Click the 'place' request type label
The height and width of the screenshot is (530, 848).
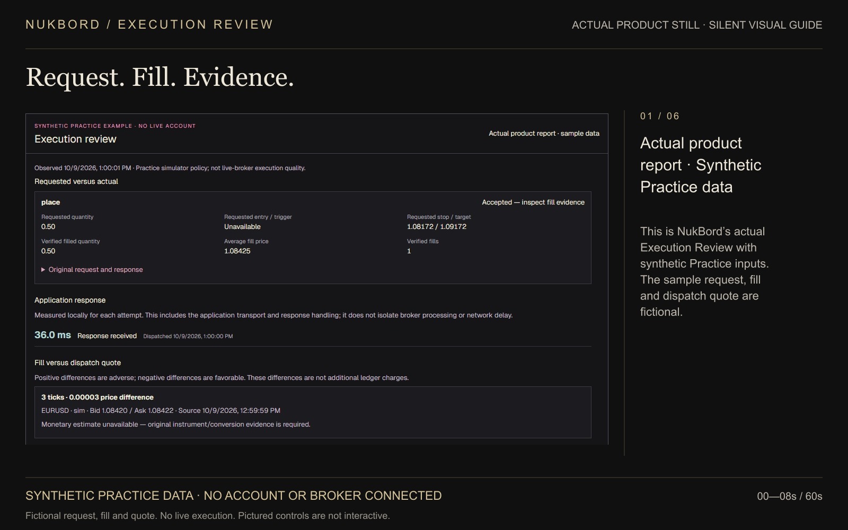(x=50, y=202)
